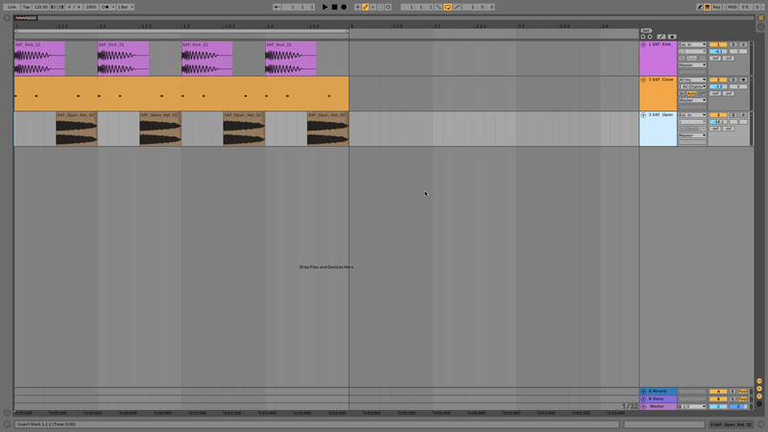
Task: Click the Set locator button
Action: pos(646,31)
